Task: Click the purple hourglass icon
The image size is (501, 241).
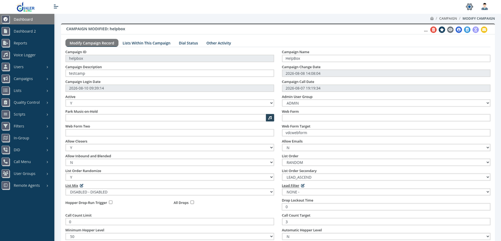Action: pos(476,30)
